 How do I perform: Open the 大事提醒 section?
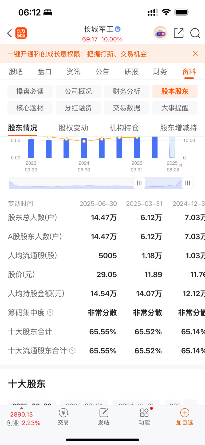(x=175, y=108)
